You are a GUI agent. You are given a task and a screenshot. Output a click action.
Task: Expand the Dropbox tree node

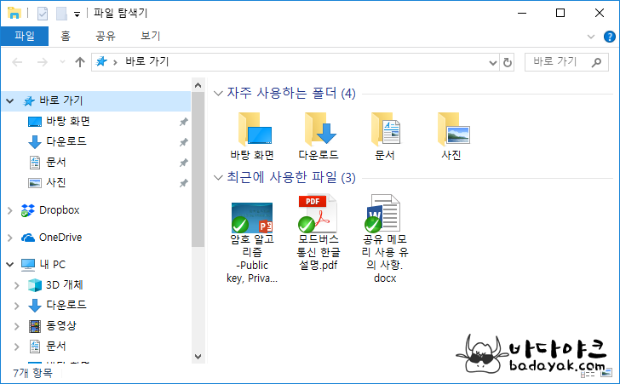[10, 211]
